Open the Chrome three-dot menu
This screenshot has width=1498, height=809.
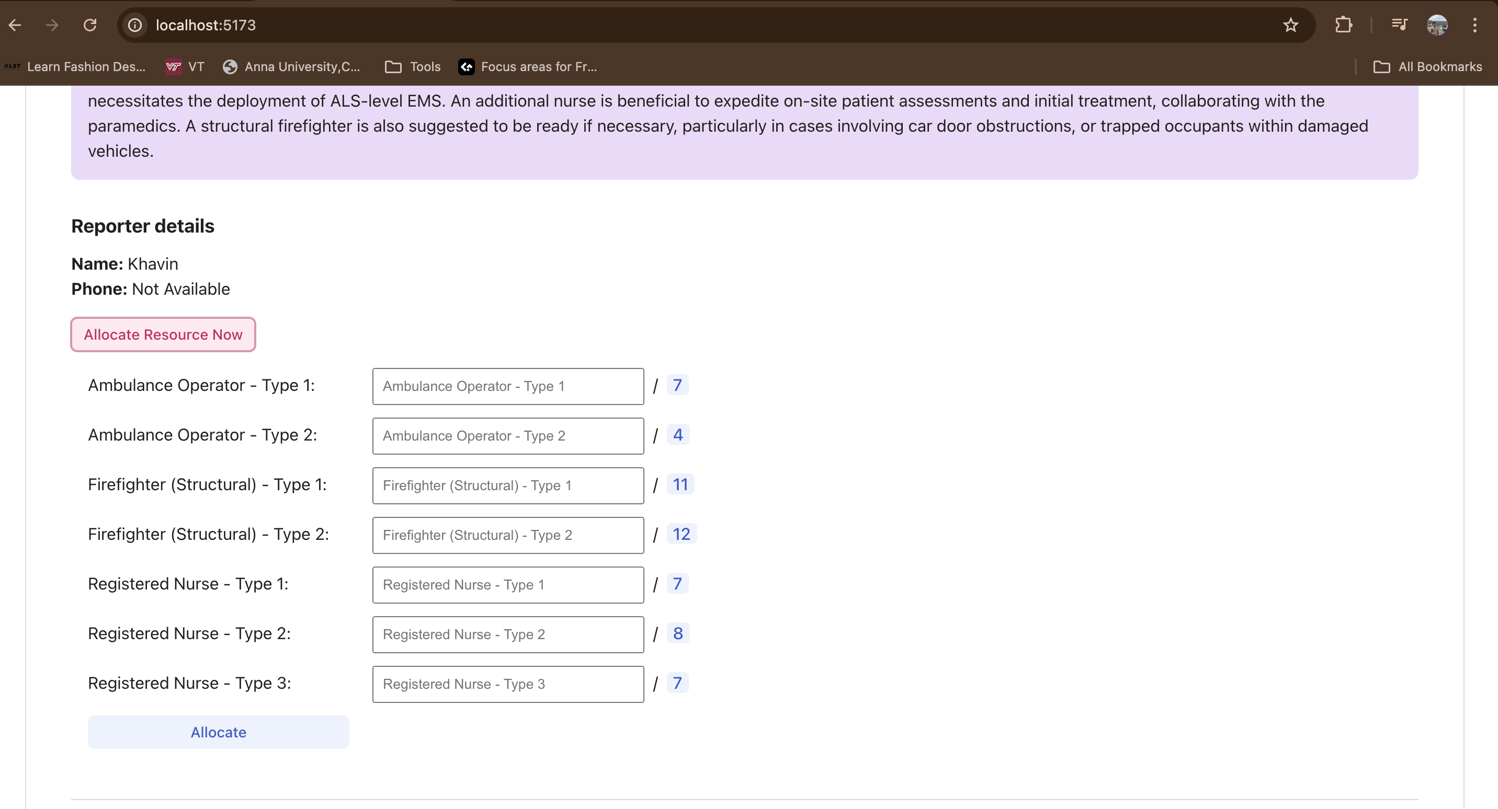tap(1474, 25)
